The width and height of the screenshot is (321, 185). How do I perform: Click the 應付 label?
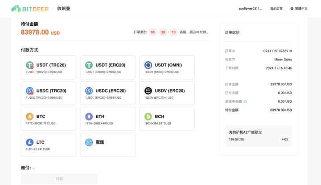26,168
